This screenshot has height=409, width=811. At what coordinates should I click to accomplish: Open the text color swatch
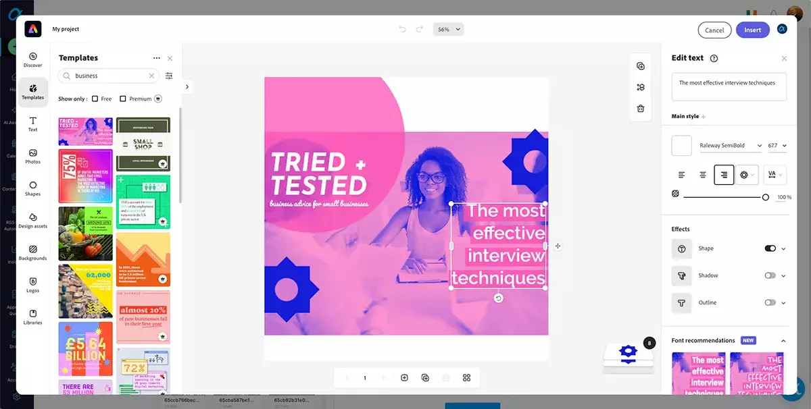(682, 145)
